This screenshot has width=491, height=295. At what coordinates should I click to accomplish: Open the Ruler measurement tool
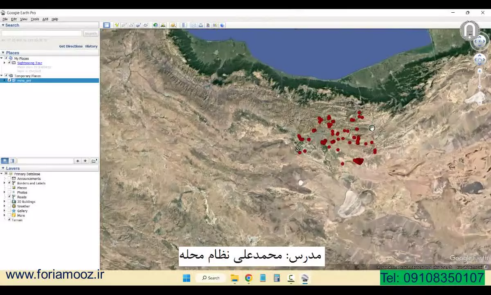coord(183,25)
